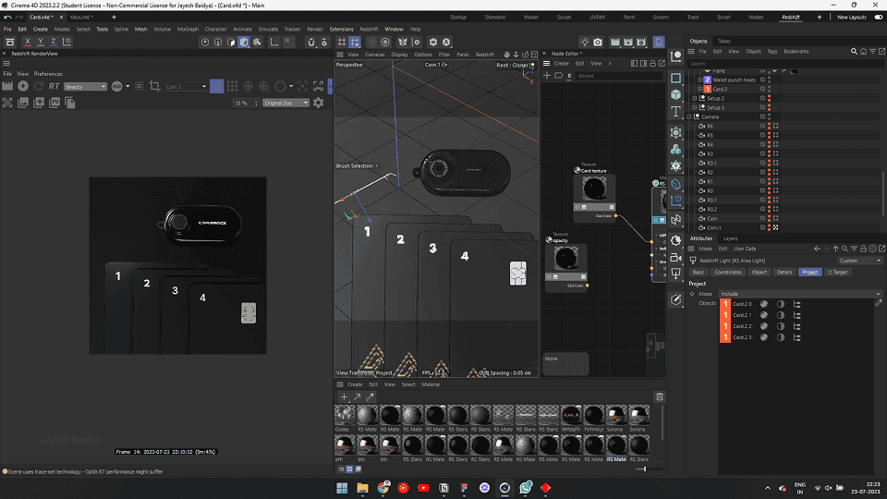The image size is (887, 499).
Task: Toggle X axis lock
Action: click(x=28, y=42)
